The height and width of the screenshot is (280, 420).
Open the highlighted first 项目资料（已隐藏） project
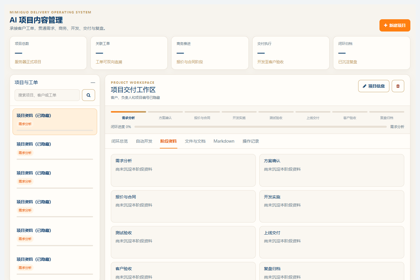coord(55,122)
